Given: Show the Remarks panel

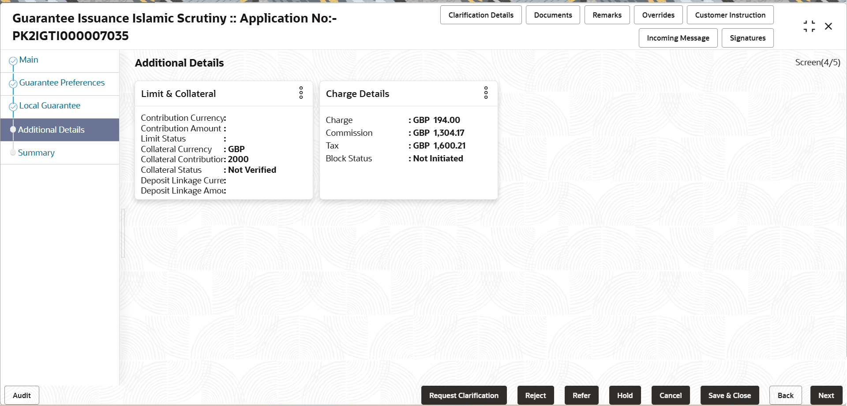Looking at the screenshot, I should [607, 15].
